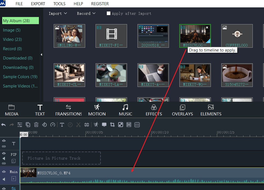Select the Sample Colors album in the sidebar
Viewport: 264px width, 190px height.
21,76
